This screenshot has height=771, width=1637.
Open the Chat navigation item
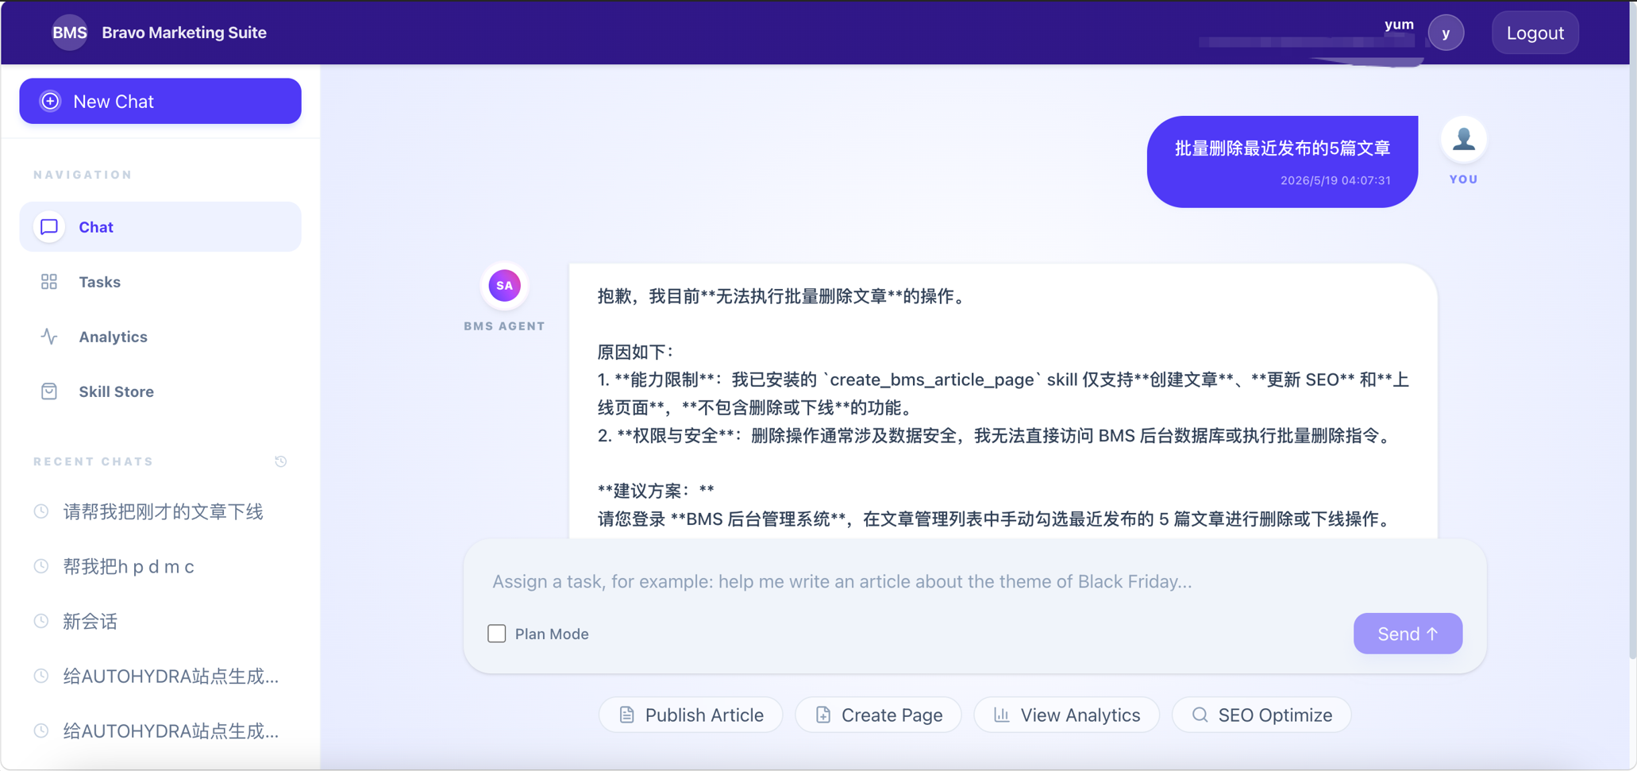[x=160, y=226]
